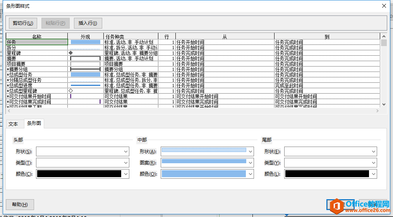The image size is (393, 217).
Task: Select the 里程碑 name cell in the table
Action: click(x=37, y=53)
